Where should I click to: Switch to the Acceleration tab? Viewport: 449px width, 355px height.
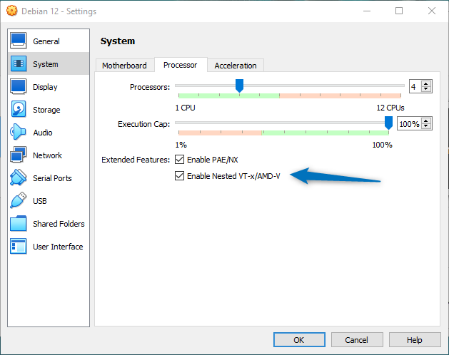coord(236,66)
